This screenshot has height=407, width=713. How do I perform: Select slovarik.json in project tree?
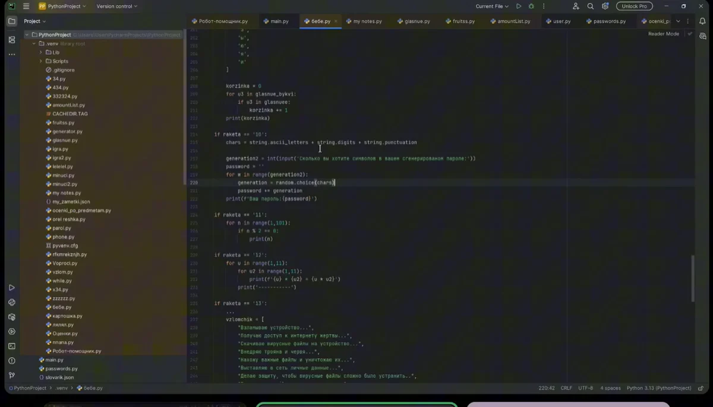click(x=55, y=377)
